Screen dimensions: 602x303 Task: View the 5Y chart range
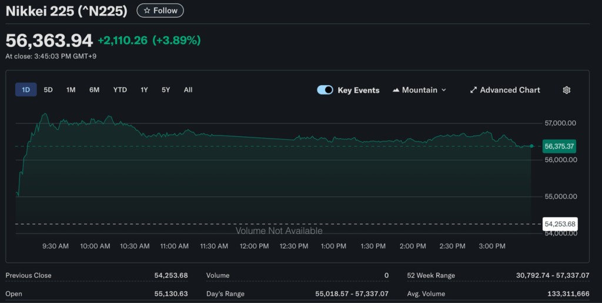point(166,90)
